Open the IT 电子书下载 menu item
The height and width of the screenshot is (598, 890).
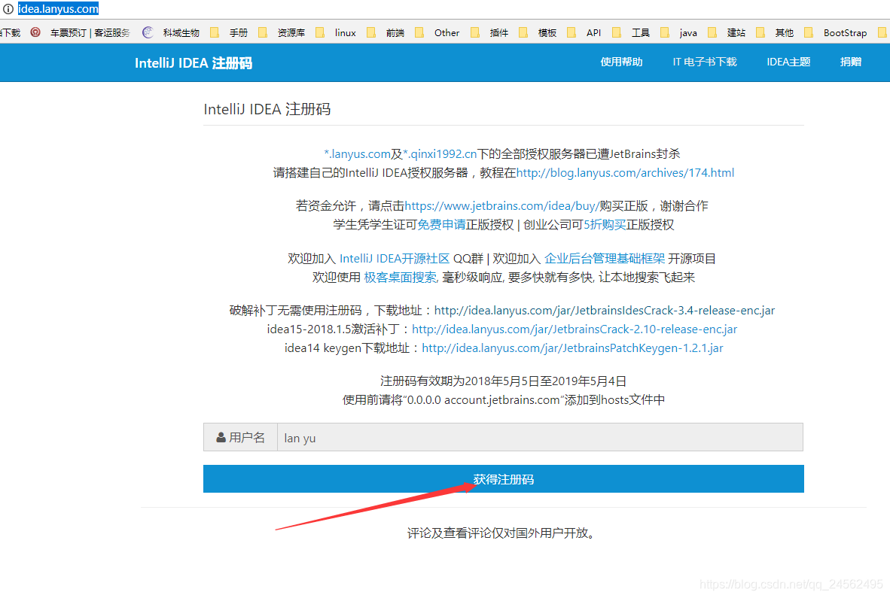coord(704,62)
